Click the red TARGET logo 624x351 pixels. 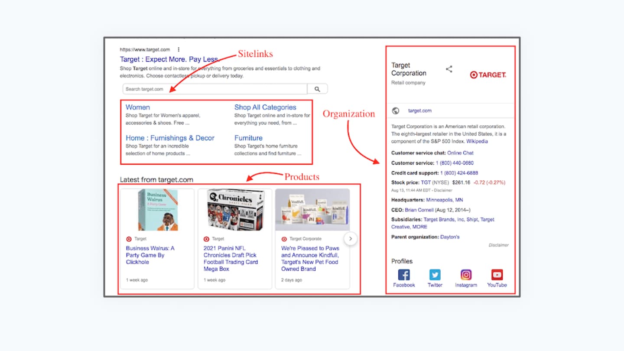coord(488,75)
